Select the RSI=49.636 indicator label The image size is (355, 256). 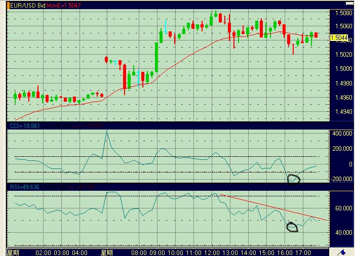point(25,187)
